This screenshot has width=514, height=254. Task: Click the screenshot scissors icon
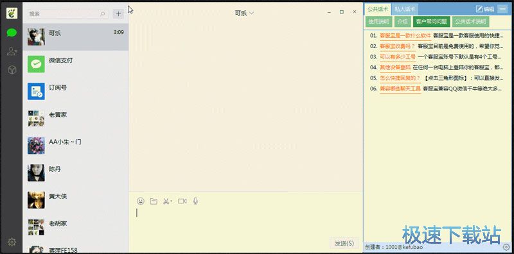click(x=166, y=201)
